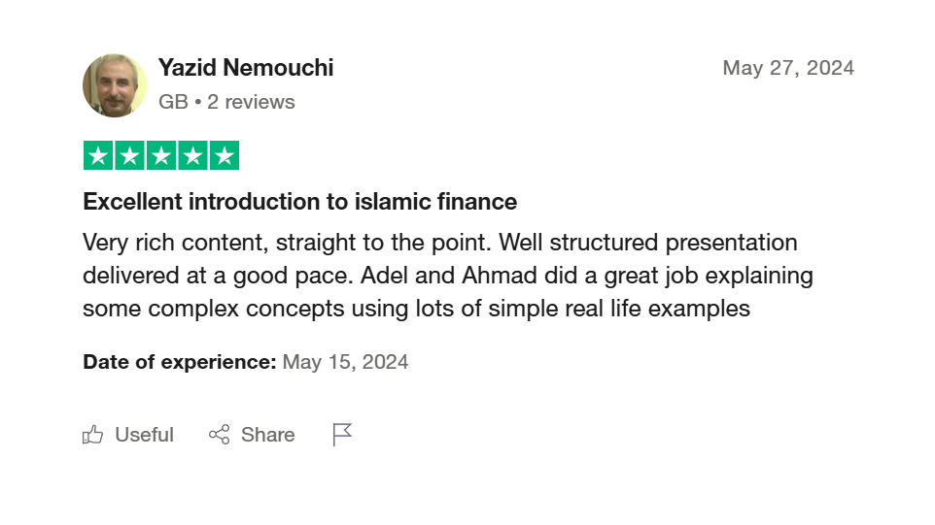The image size is (935, 525).
Task: Click the May 27, 2024 posting date
Action: pyautogui.click(x=788, y=68)
